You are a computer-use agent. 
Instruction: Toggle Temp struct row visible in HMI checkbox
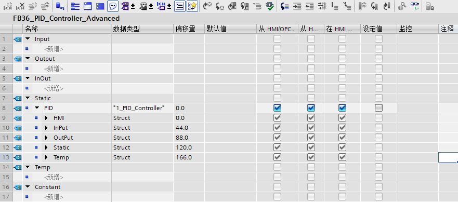click(x=343, y=157)
